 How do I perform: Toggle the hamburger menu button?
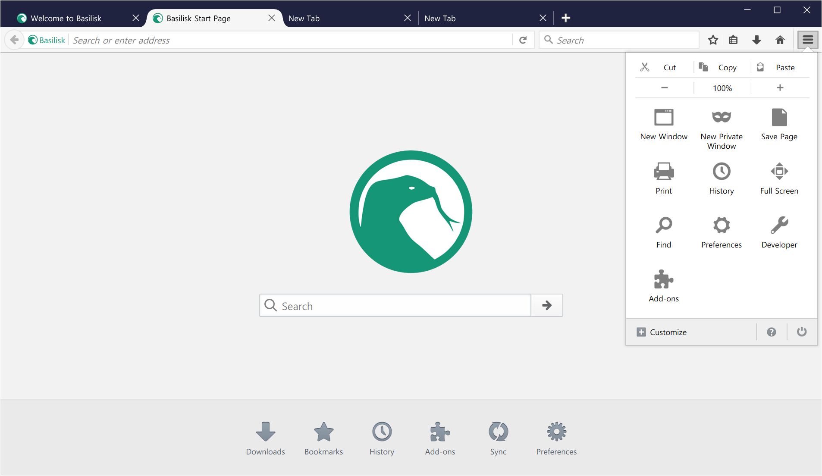pos(808,40)
